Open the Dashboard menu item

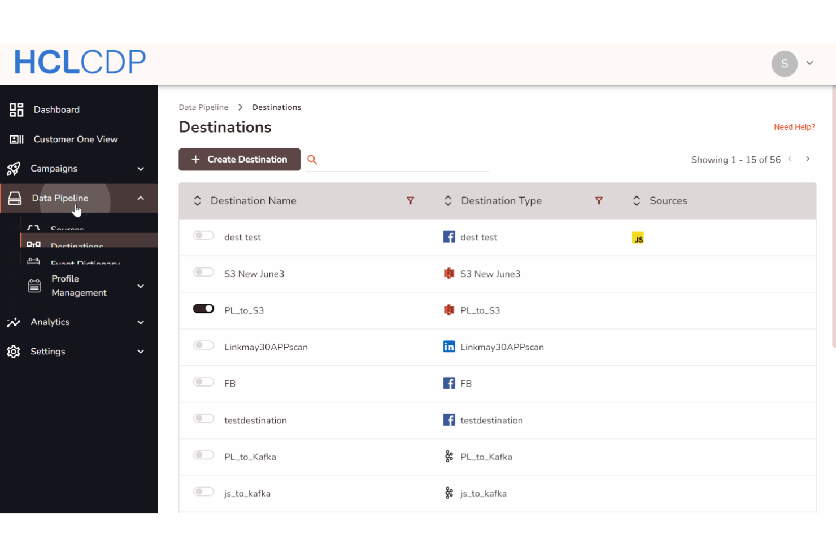point(56,109)
